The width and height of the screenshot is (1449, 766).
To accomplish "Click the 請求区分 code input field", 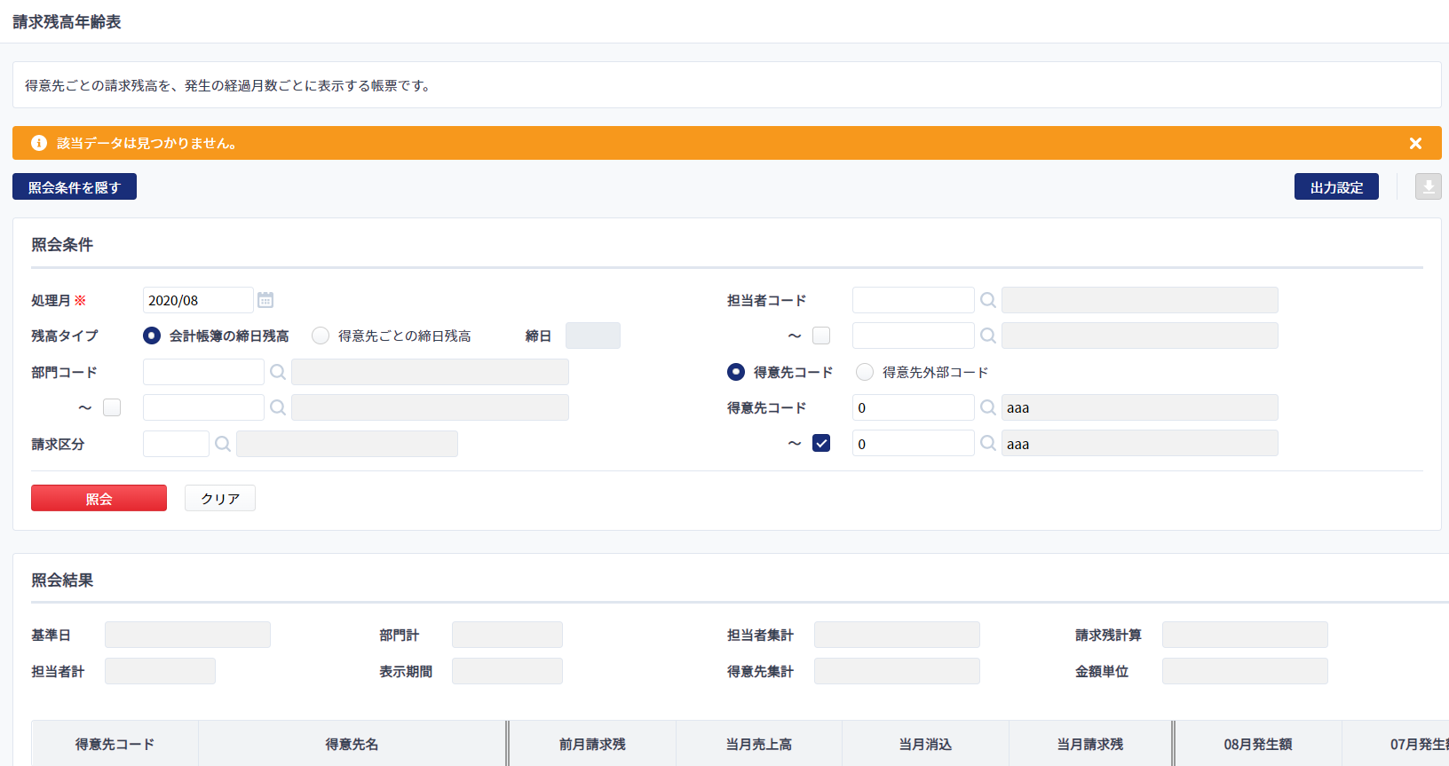I will click(176, 444).
